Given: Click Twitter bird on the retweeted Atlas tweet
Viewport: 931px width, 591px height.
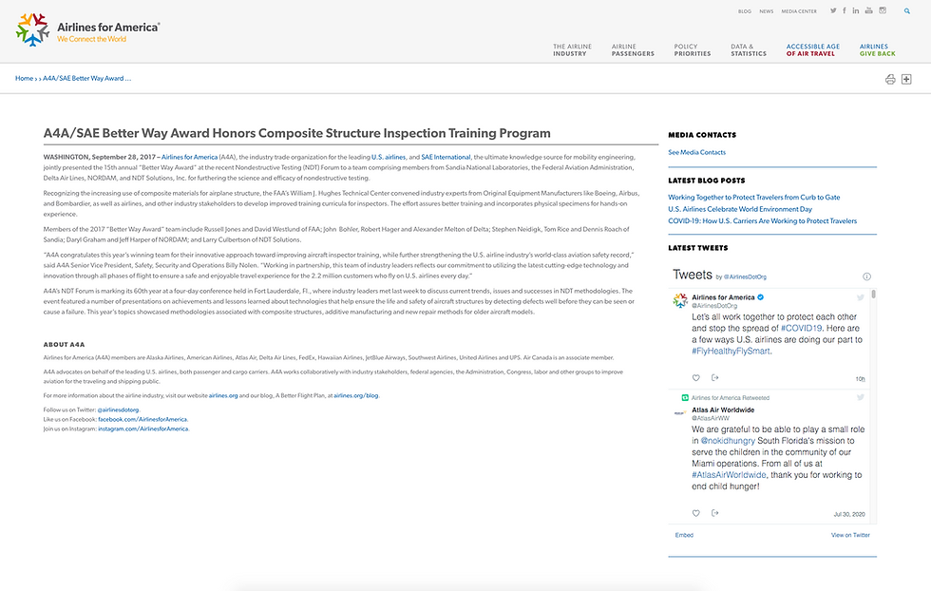Looking at the screenshot, I should (860, 397).
